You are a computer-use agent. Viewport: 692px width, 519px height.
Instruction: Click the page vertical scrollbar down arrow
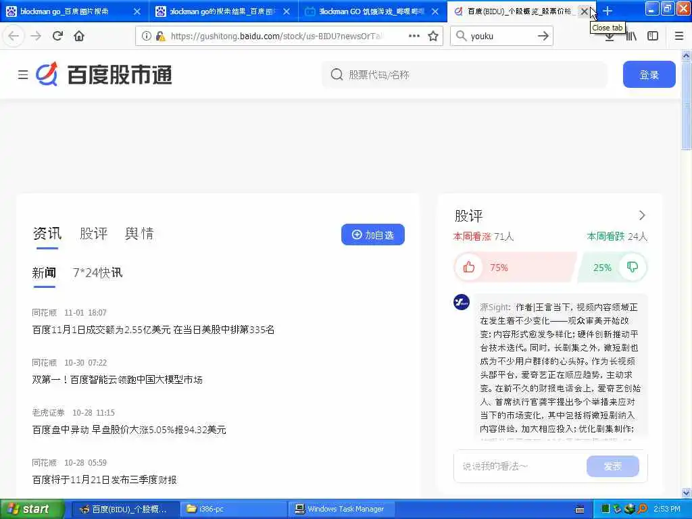687,493
